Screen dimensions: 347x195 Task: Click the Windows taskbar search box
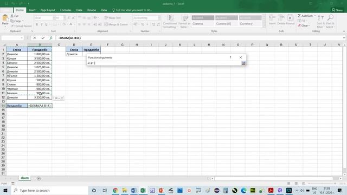49,190
